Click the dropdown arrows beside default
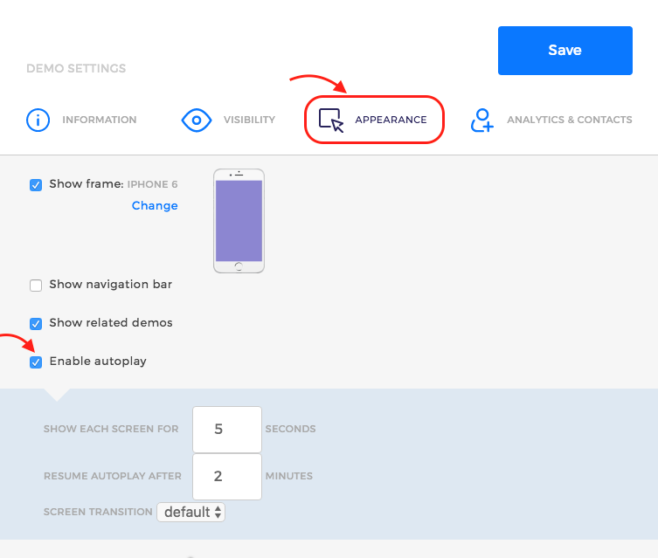Screen dimensions: 658x558 click(218, 512)
